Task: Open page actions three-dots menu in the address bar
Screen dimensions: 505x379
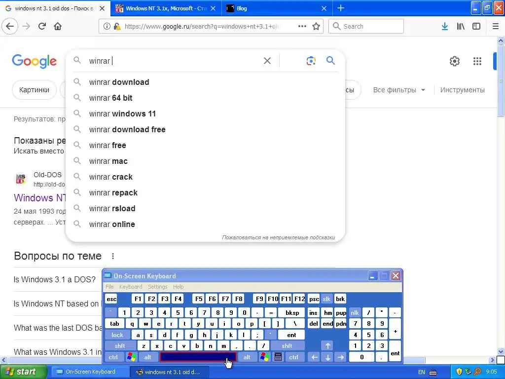Action: pyautogui.click(x=302, y=26)
